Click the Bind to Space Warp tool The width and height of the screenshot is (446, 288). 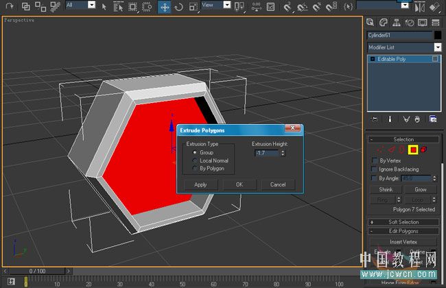point(55,6)
